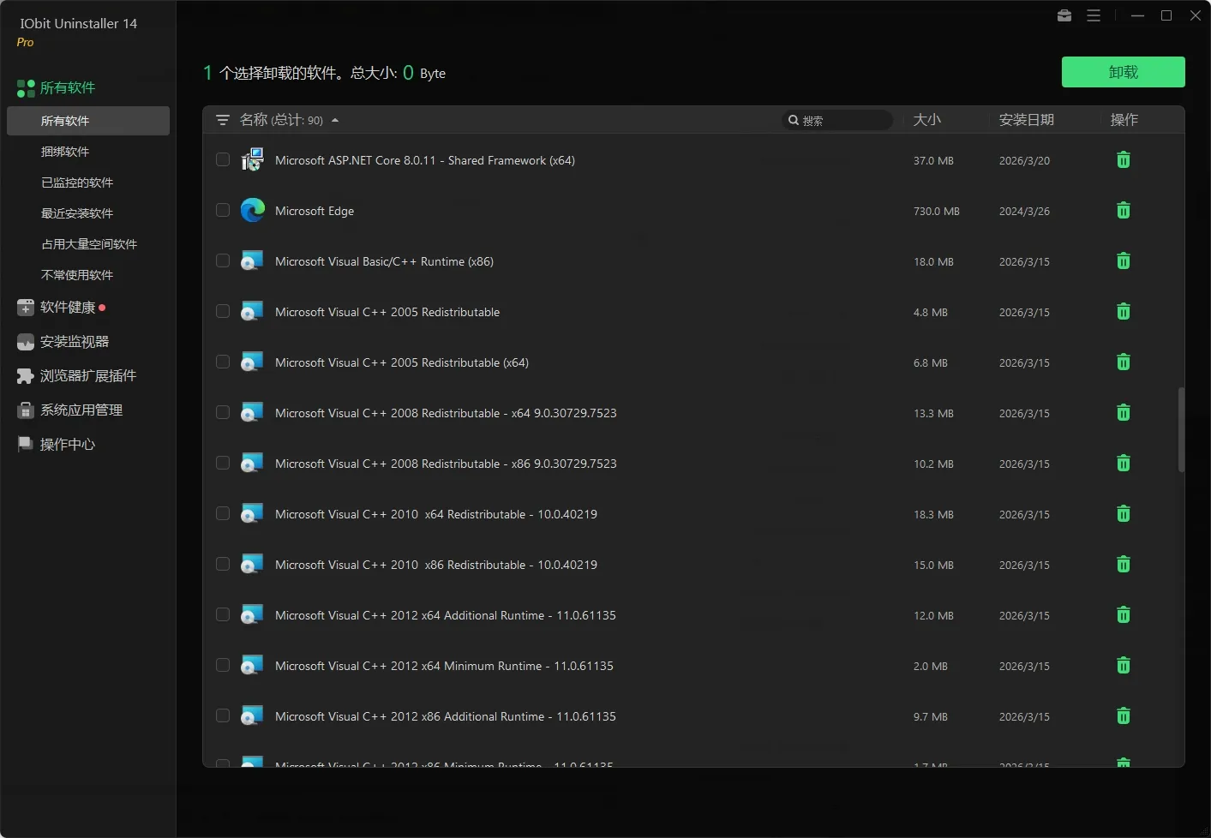Check Microsoft ASP.NET Core 8.0.11 for uninstall
Viewport: 1211px width, 838px height.
pos(222,159)
